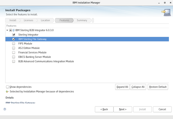Image resolution: width=173 pixels, height=119 pixels.
Task: Maximize the IBM Installation Manager window
Action: [x=165, y=3]
